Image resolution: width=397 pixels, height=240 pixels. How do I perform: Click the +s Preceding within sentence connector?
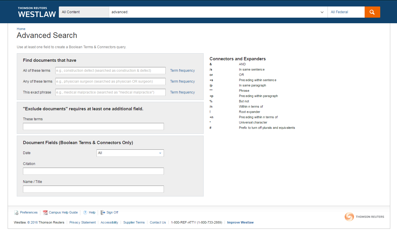coord(243,80)
